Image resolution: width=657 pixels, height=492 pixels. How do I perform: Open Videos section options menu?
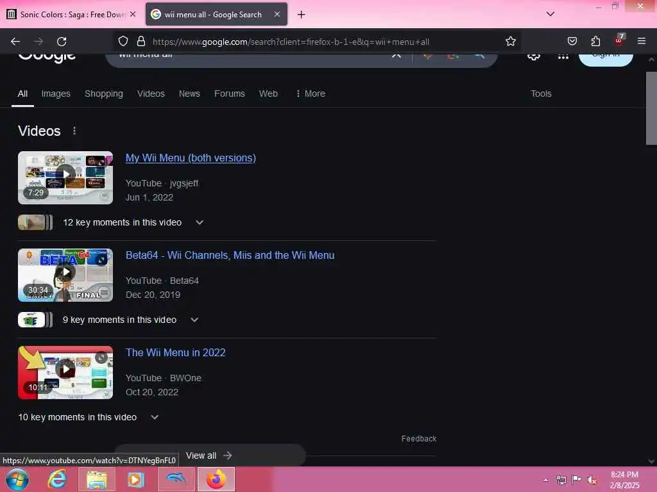coord(74,131)
